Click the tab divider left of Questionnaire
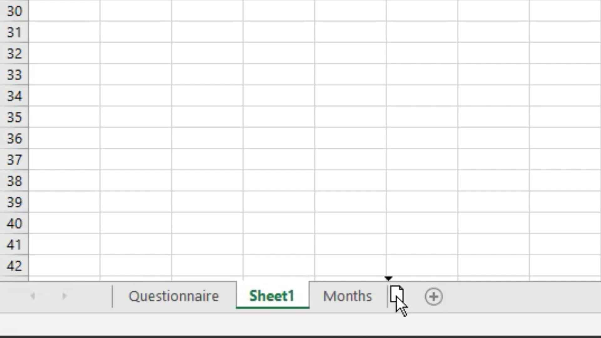601x338 pixels. pos(112,296)
